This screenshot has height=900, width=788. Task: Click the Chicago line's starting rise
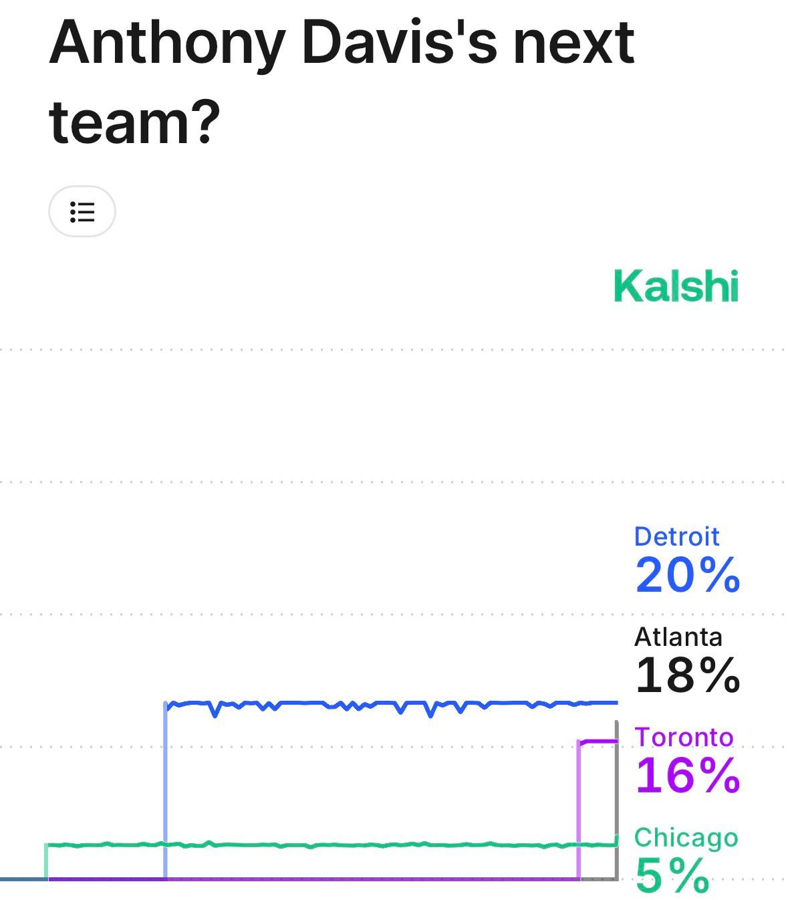[47, 862]
